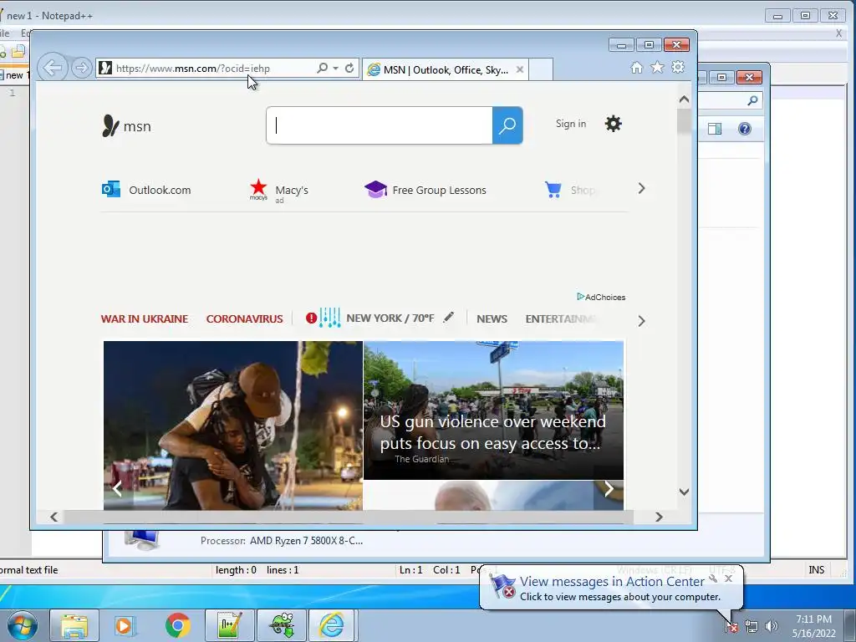Open Google Chrome from the taskbar
Image resolution: width=856 pixels, height=642 pixels.
click(177, 625)
